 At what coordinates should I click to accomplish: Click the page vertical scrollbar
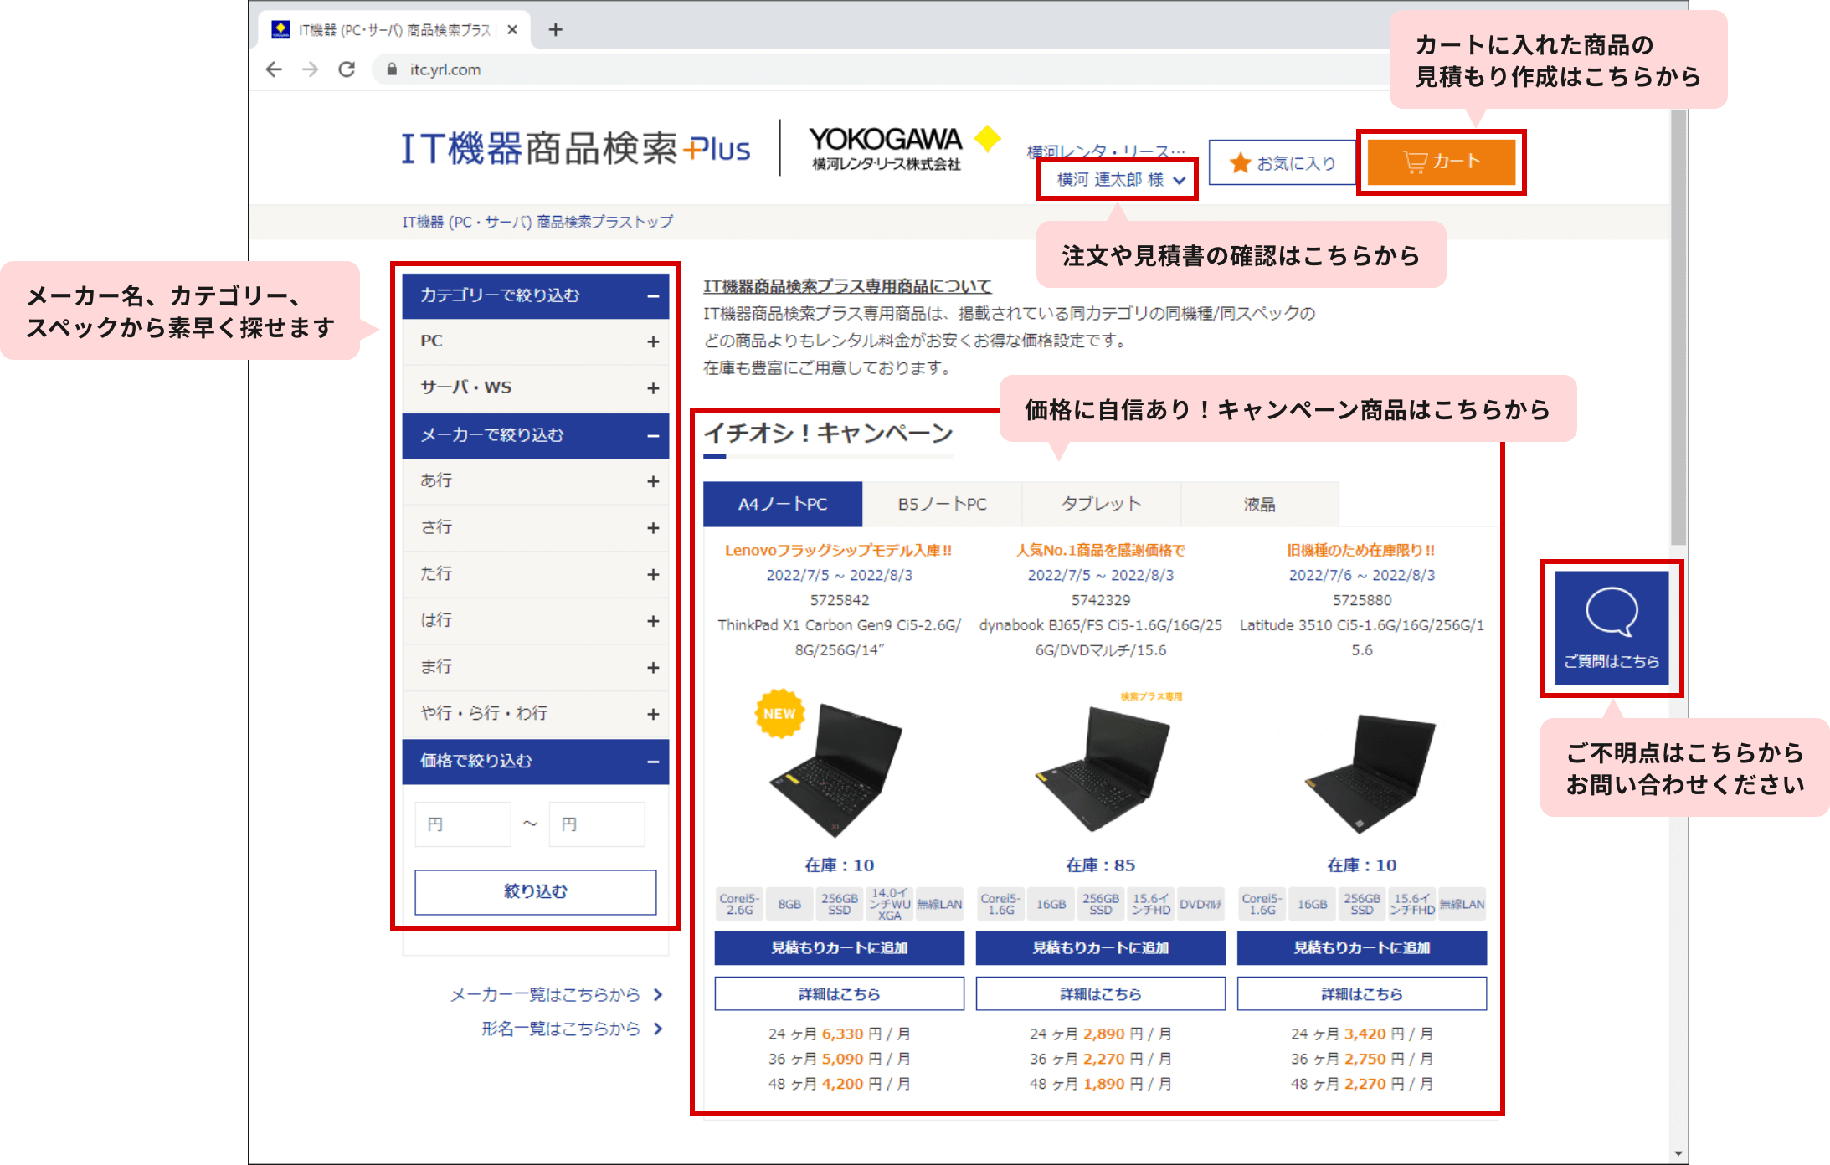click(x=1678, y=326)
